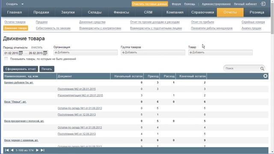Open the CRM tab

pyautogui.click(x=148, y=12)
